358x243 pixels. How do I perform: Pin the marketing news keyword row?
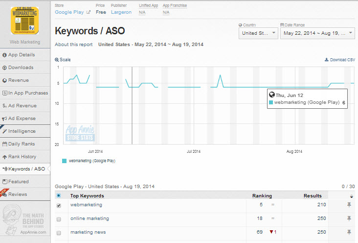click(349, 232)
